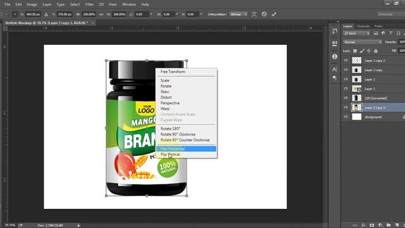Screen dimensions: 405x228
Task: Open the Character panel icon
Action: (x=335, y=69)
